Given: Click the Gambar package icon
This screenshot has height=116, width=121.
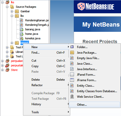Looking at the screenshot, I should tap(17, 11).
